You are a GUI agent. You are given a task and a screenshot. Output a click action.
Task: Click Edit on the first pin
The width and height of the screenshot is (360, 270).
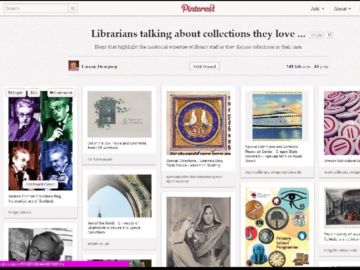pos(34,93)
